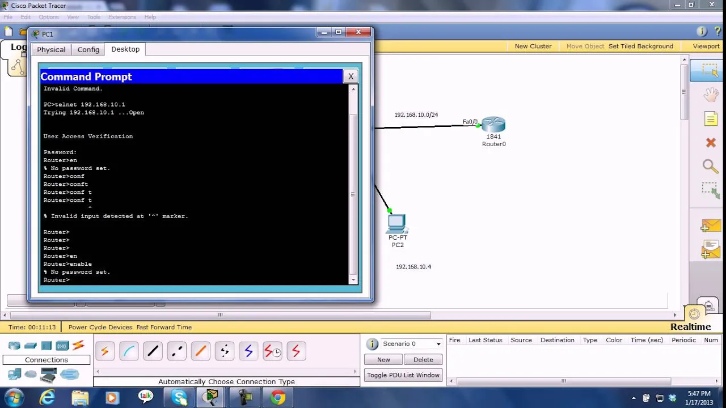Open Google Chrome from the taskbar
This screenshot has width=726, height=408.
click(x=278, y=397)
